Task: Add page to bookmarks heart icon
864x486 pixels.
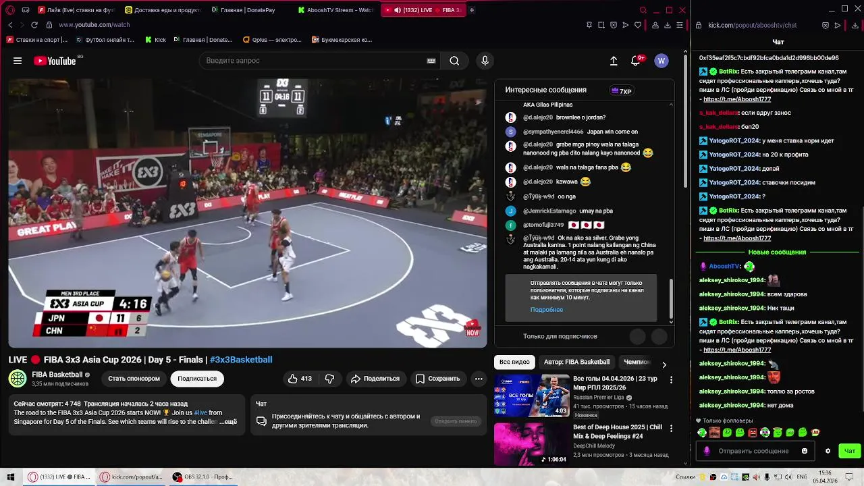Action: click(x=638, y=25)
